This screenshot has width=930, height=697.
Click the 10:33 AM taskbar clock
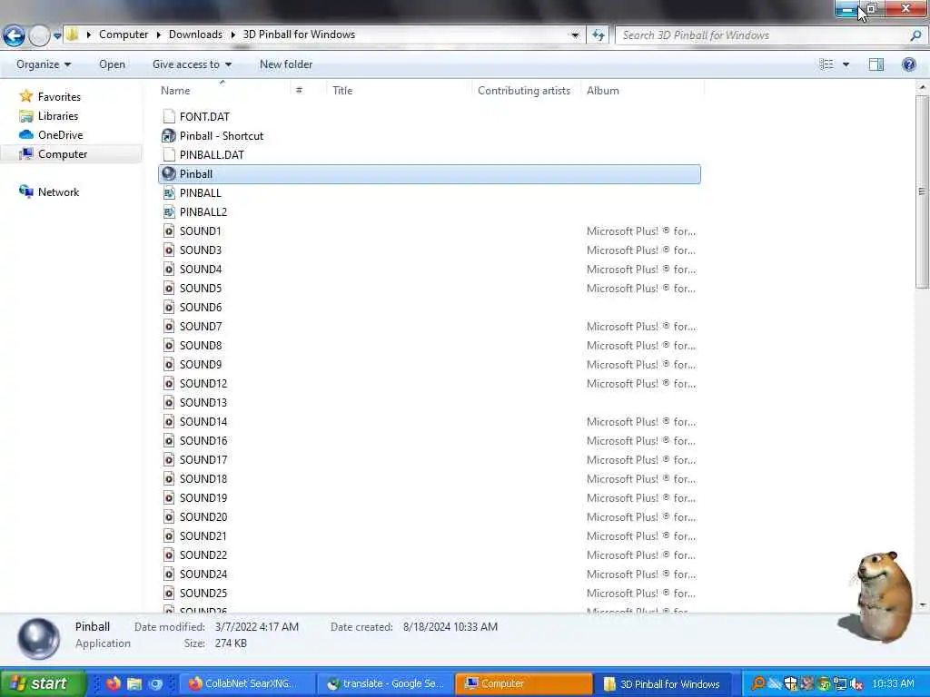click(x=893, y=684)
